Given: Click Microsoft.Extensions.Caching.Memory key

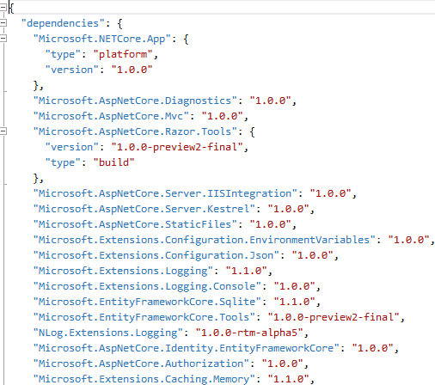Looking at the screenshot, I should coord(144,379).
